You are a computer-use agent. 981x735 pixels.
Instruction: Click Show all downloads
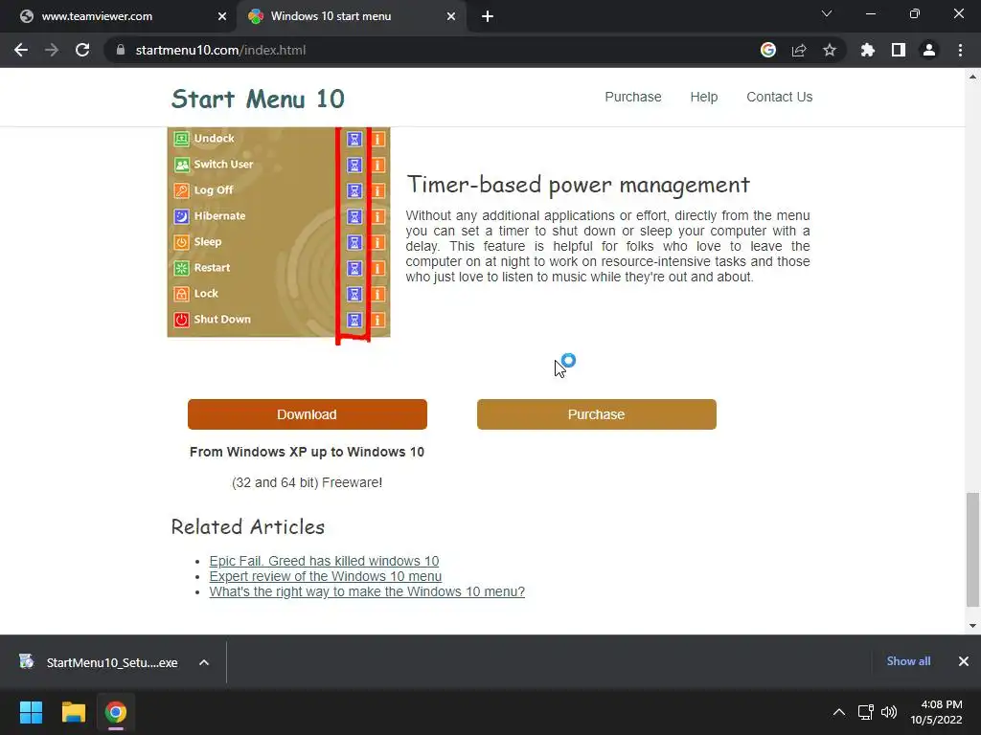pos(908,661)
